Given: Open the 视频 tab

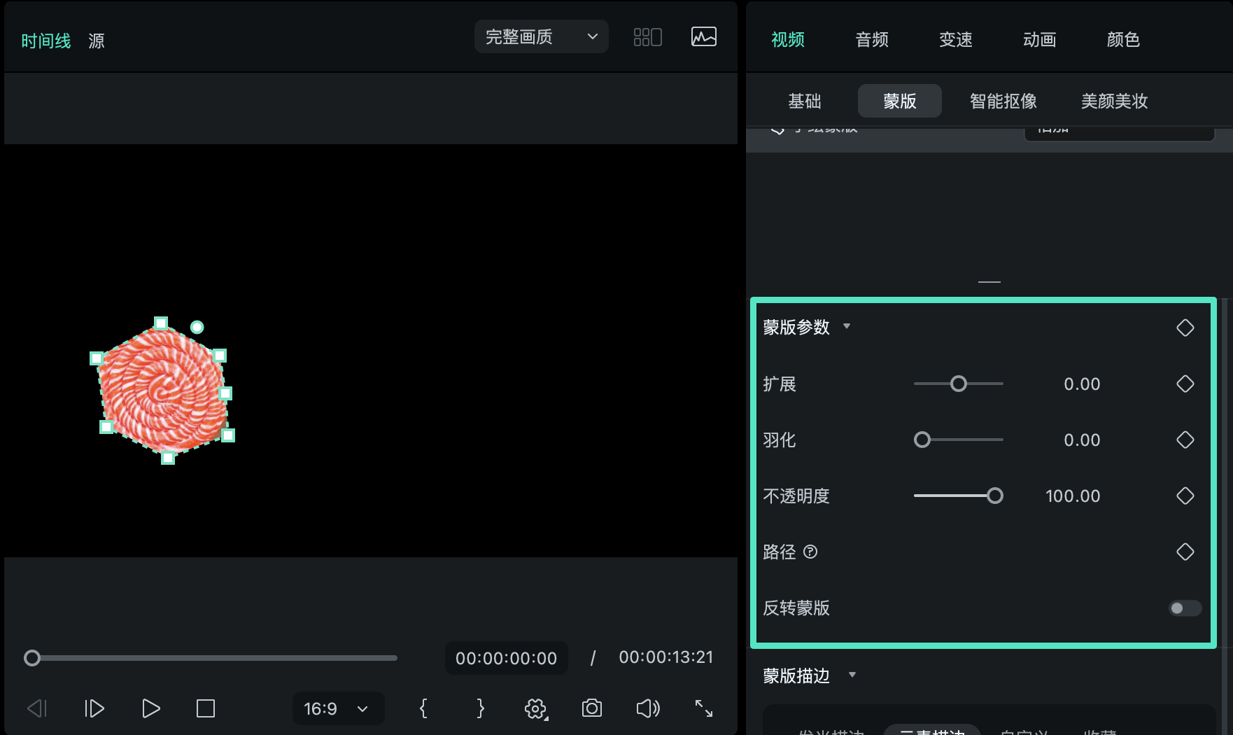Looking at the screenshot, I should [x=788, y=39].
